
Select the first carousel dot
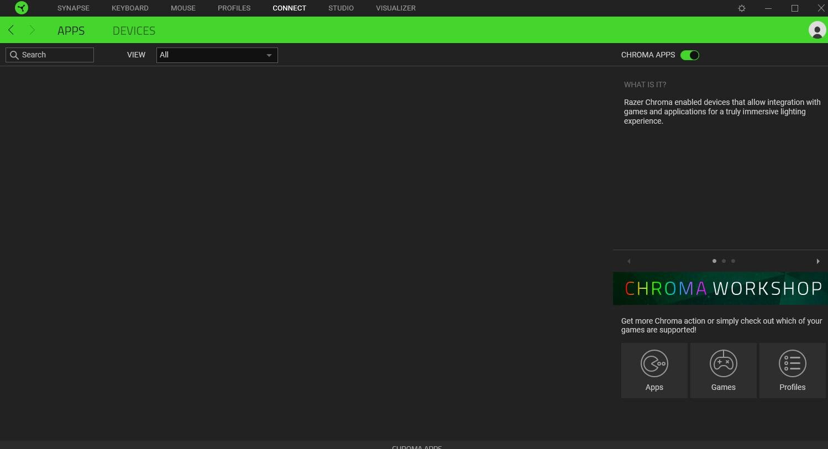tap(714, 261)
